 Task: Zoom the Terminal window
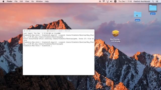30,31
